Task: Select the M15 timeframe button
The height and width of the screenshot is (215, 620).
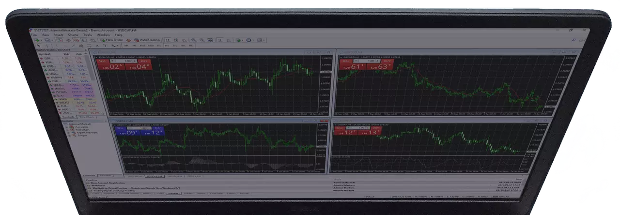Action: coord(142,46)
